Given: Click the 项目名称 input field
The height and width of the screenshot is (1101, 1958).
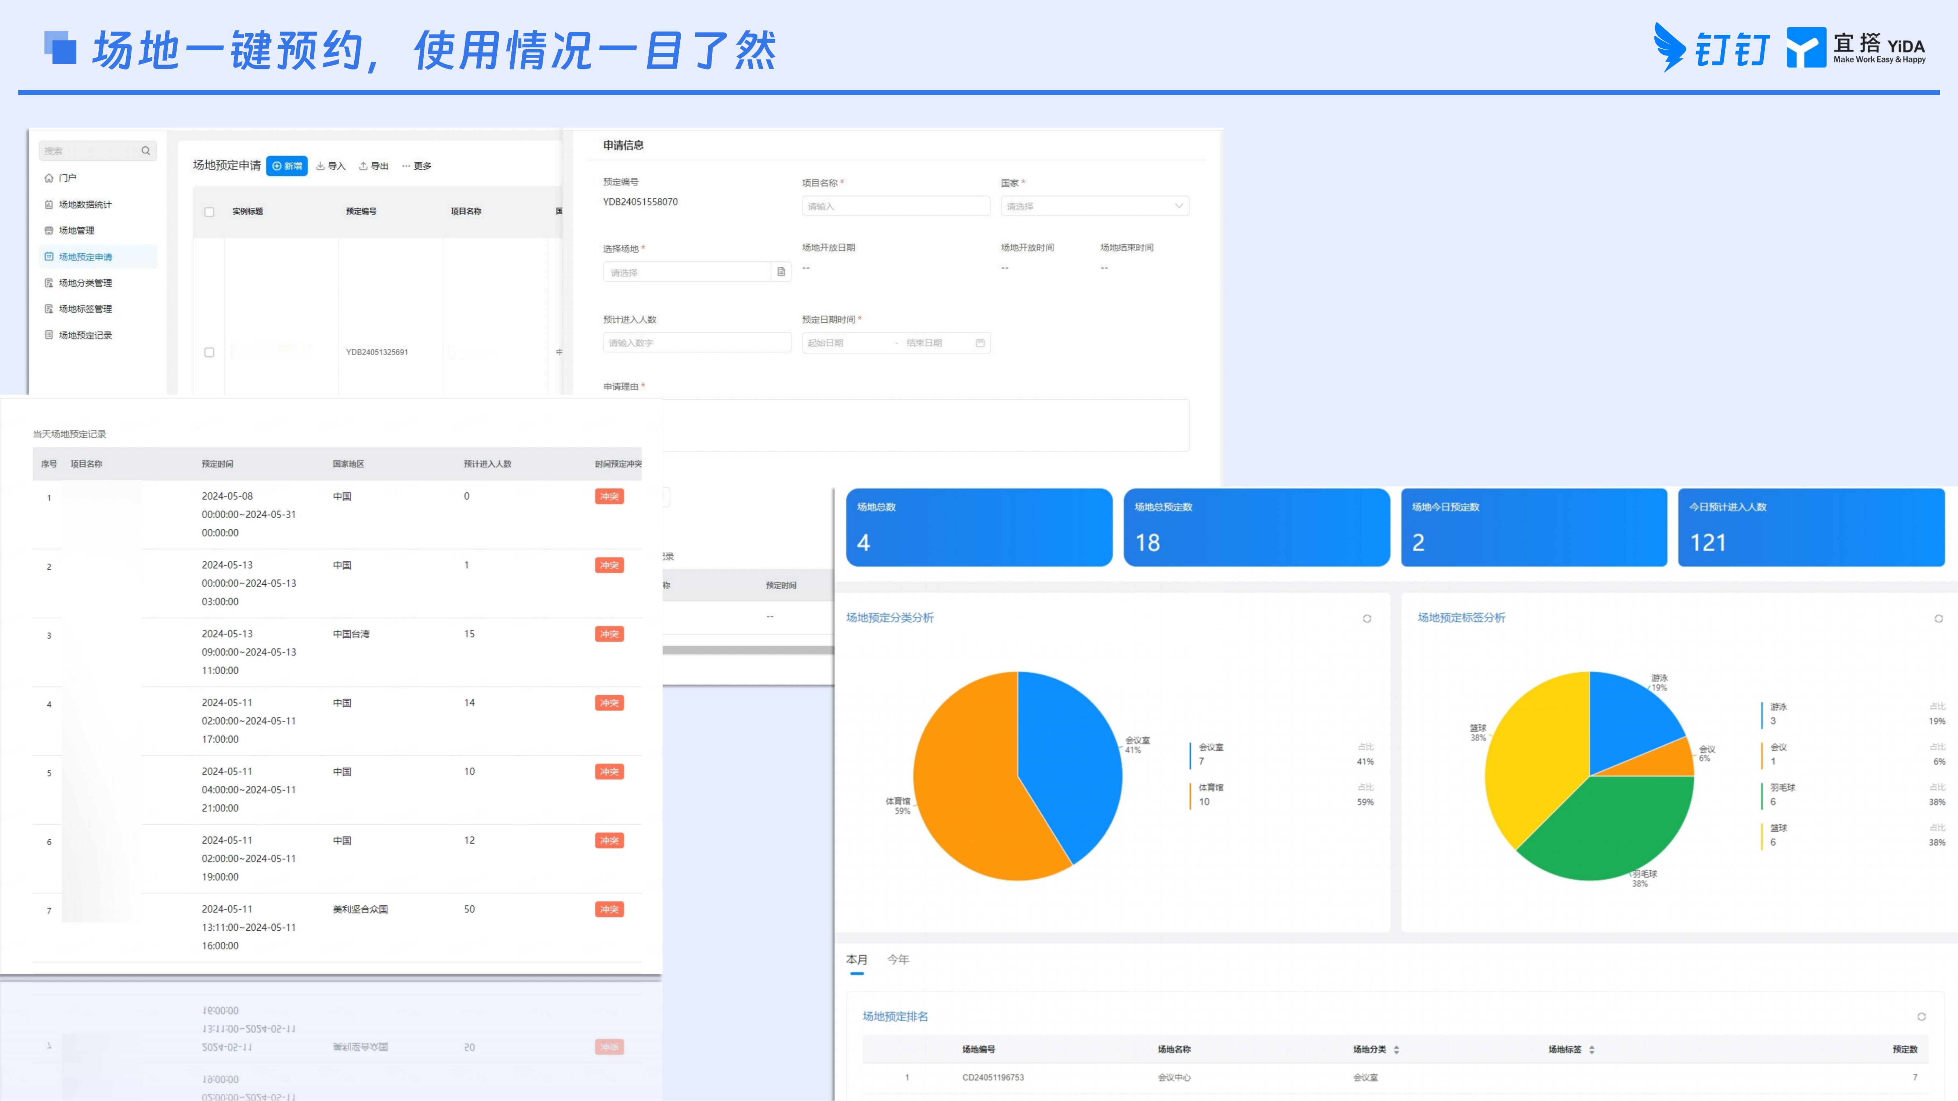Looking at the screenshot, I should pos(896,206).
